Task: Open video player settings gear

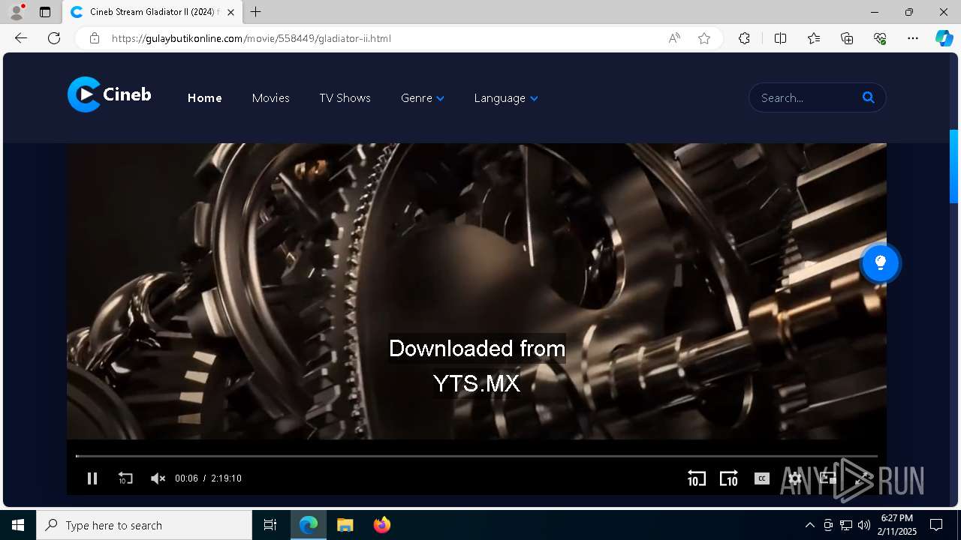Action: (795, 478)
